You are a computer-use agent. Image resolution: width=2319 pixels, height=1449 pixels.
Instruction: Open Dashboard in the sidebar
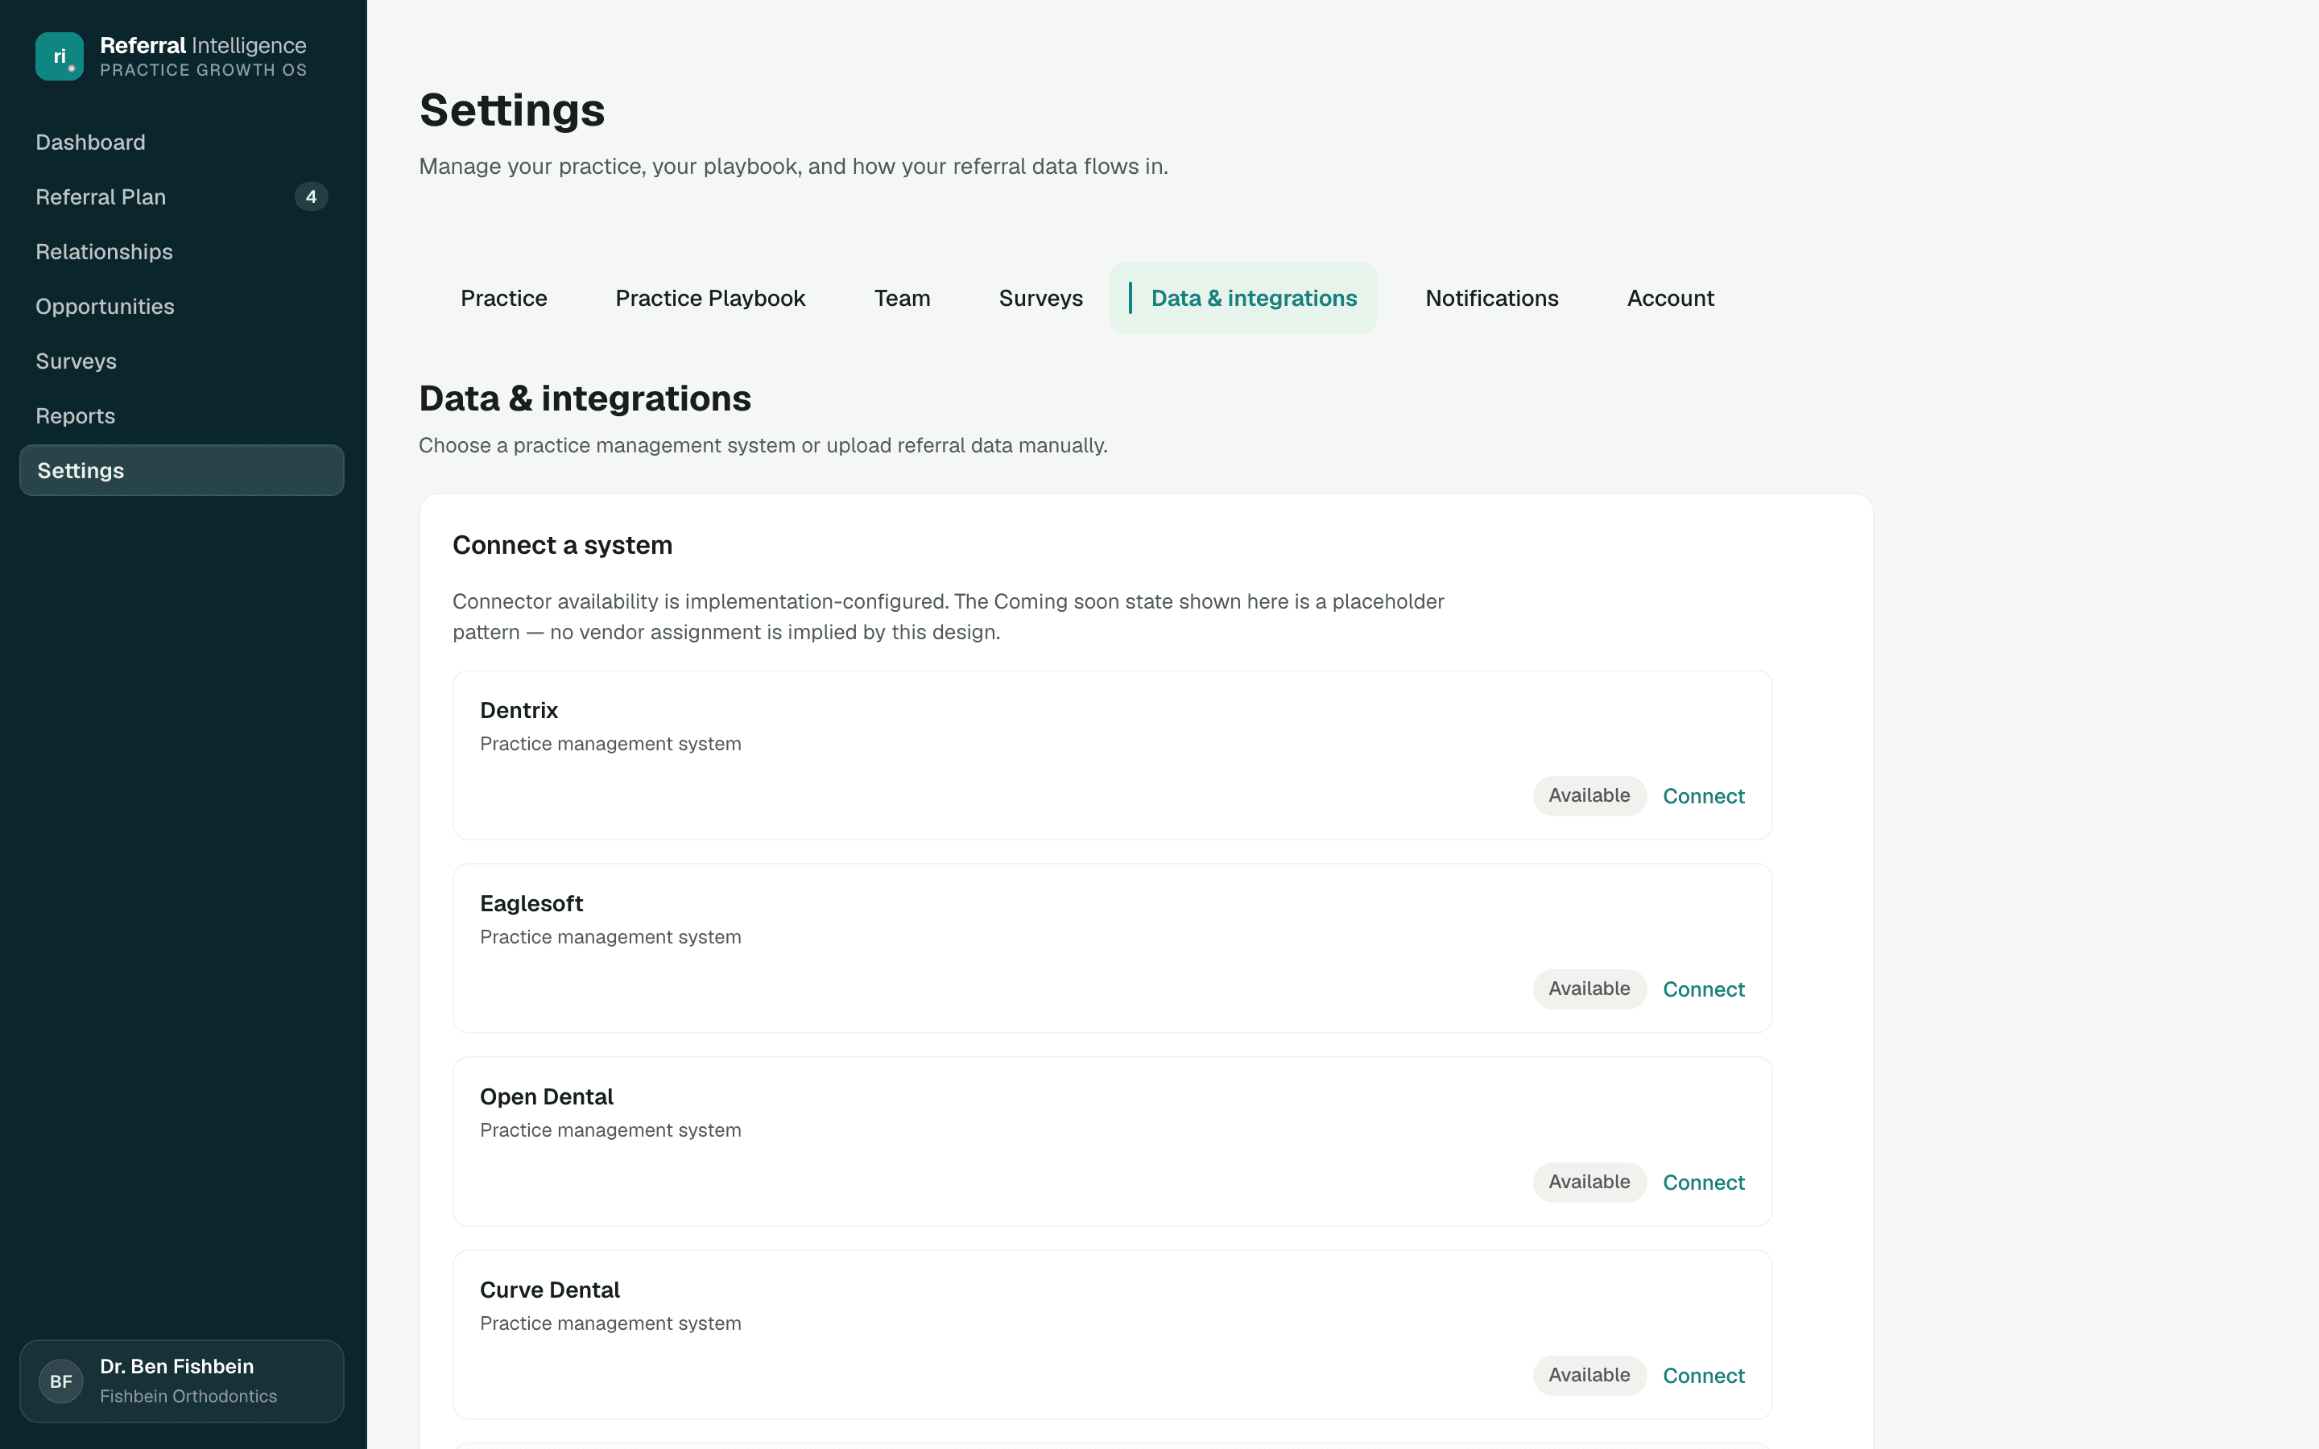tap(90, 142)
